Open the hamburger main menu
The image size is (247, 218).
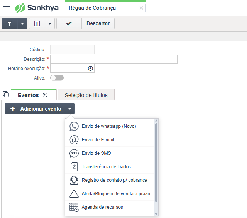[7, 8]
